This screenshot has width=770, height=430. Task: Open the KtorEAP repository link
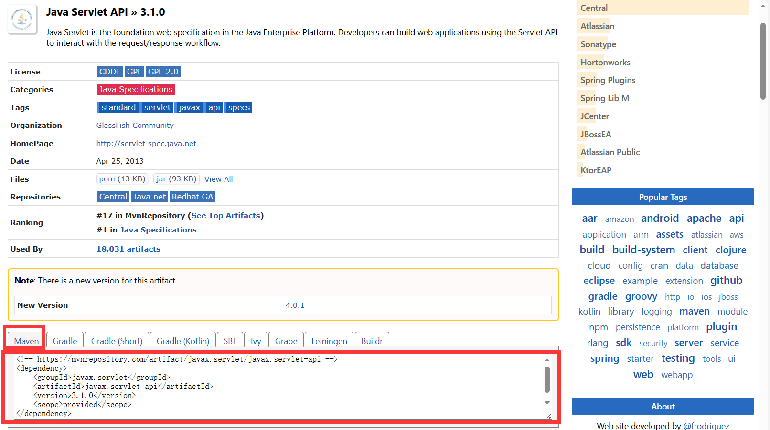click(x=596, y=170)
